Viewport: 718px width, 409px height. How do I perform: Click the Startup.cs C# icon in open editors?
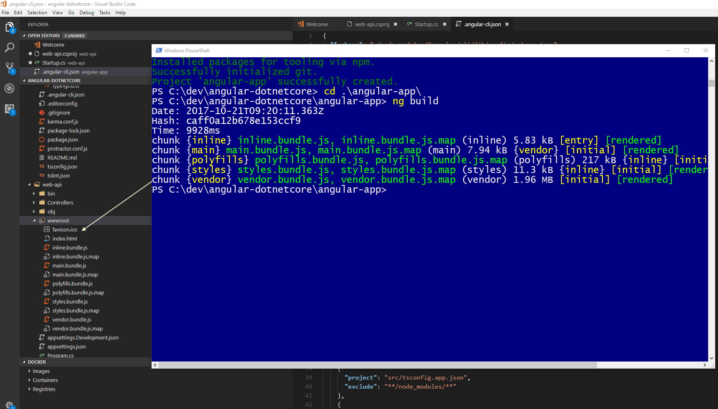click(37, 63)
